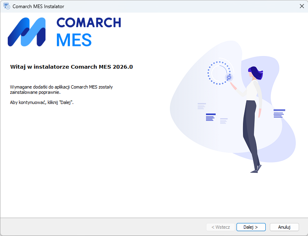Click the grayed-out "< Wstecz" button
Viewport: 308px width, 236px height.
coord(220,227)
